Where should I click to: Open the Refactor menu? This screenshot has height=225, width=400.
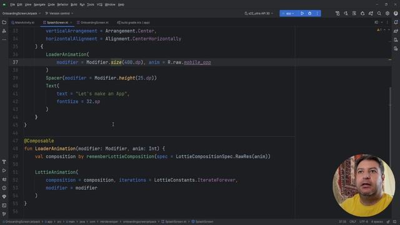click(62, 4)
